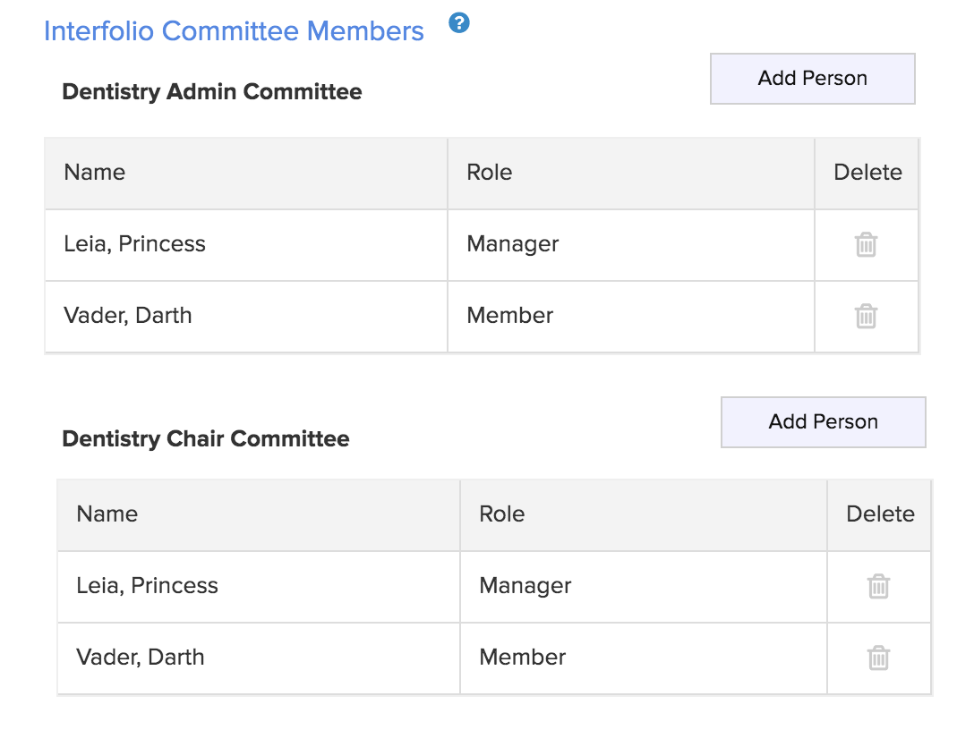The width and height of the screenshot is (974, 730).
Task: Select Vader, Darth in Admin Committee table
Action: (128, 316)
